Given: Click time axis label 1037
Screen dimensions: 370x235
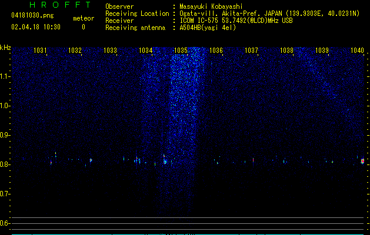Looking at the screenshot, I should point(252,50).
